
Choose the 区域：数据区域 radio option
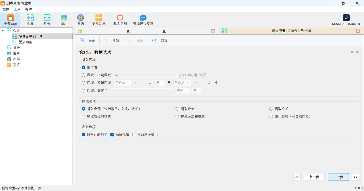coord(83,83)
